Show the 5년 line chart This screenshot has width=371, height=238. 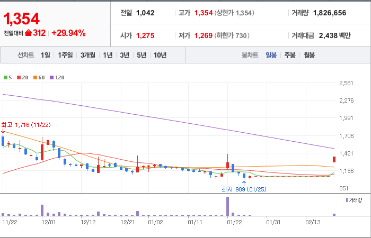point(142,55)
